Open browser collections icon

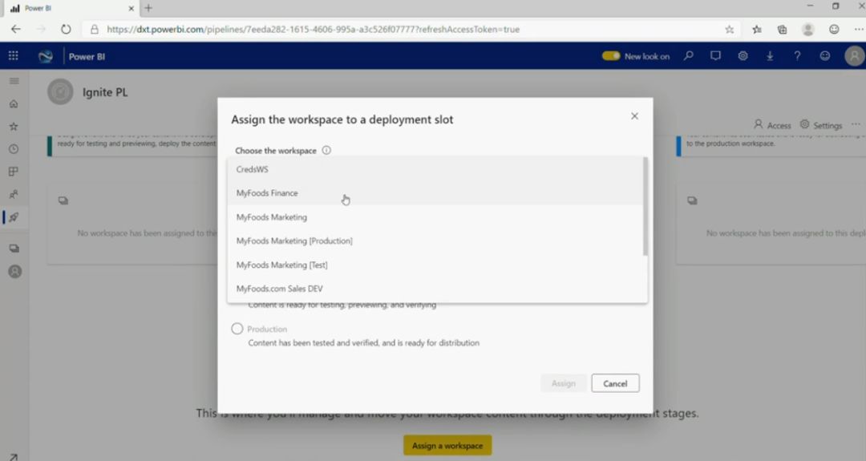(x=782, y=29)
